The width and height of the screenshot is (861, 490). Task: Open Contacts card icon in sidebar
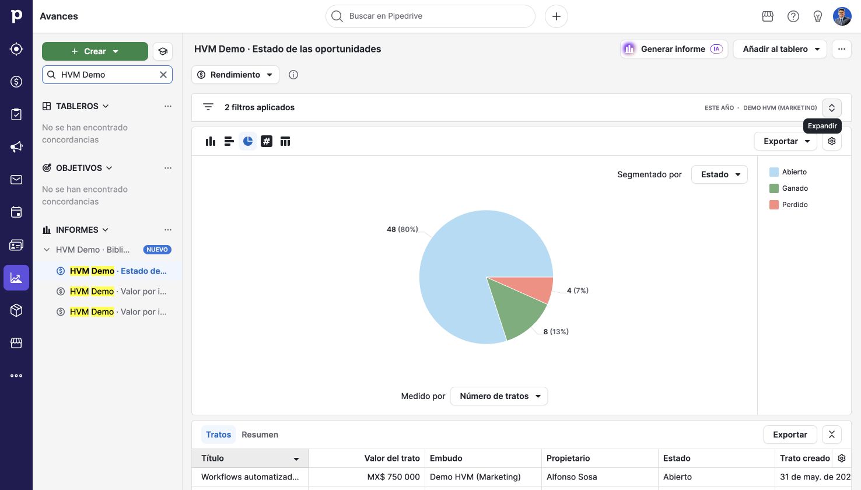pos(16,245)
